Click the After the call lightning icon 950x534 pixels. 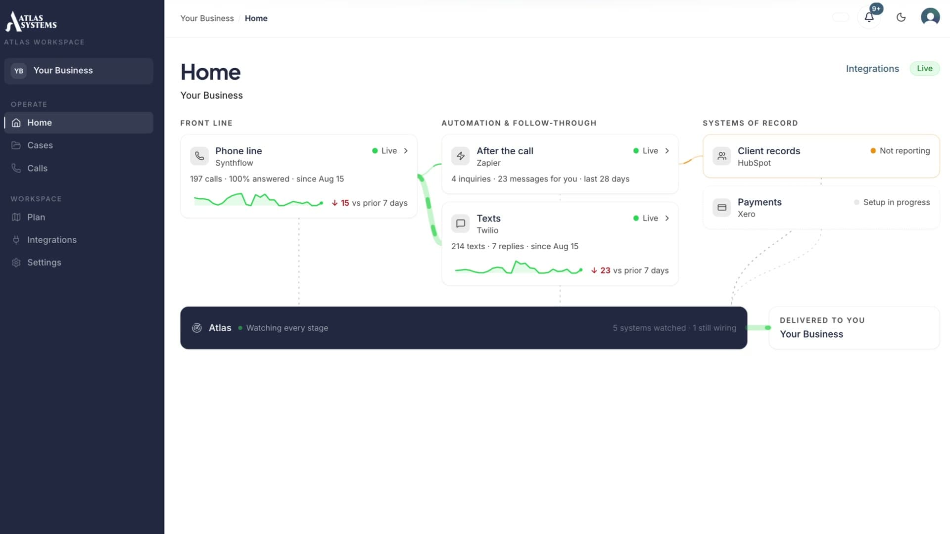[x=461, y=156]
